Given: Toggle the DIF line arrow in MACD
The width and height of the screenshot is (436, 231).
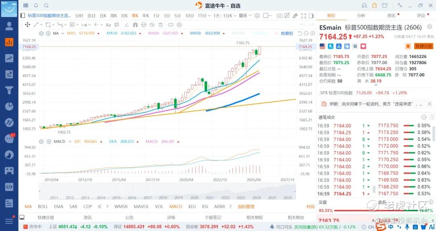Looking at the screenshot, I should [101, 142].
